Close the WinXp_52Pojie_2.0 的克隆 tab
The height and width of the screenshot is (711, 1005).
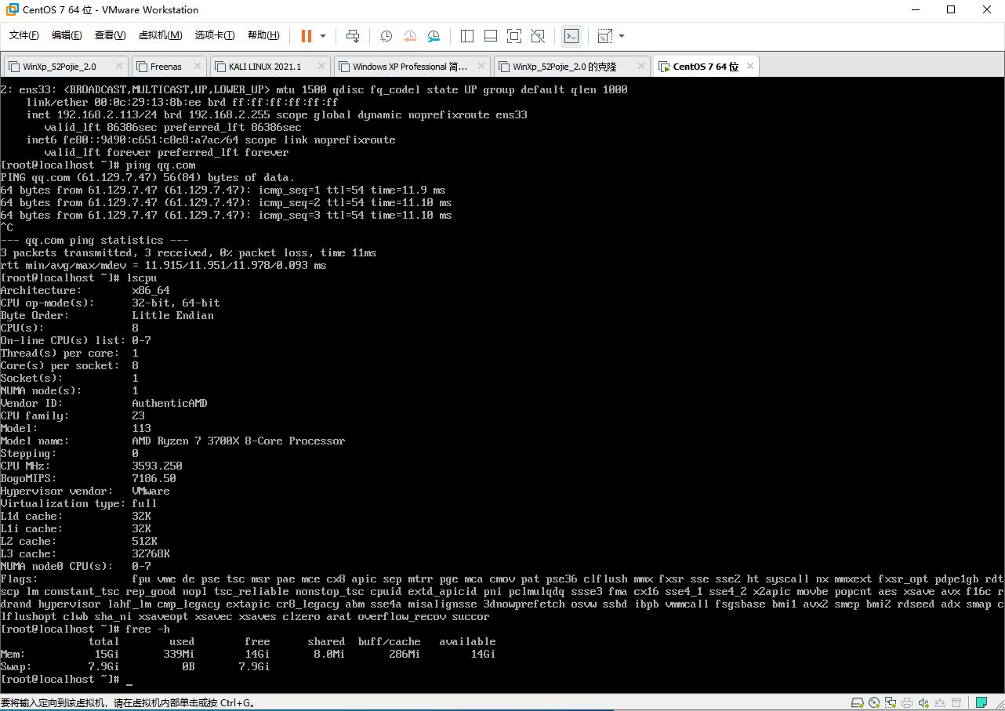point(640,66)
